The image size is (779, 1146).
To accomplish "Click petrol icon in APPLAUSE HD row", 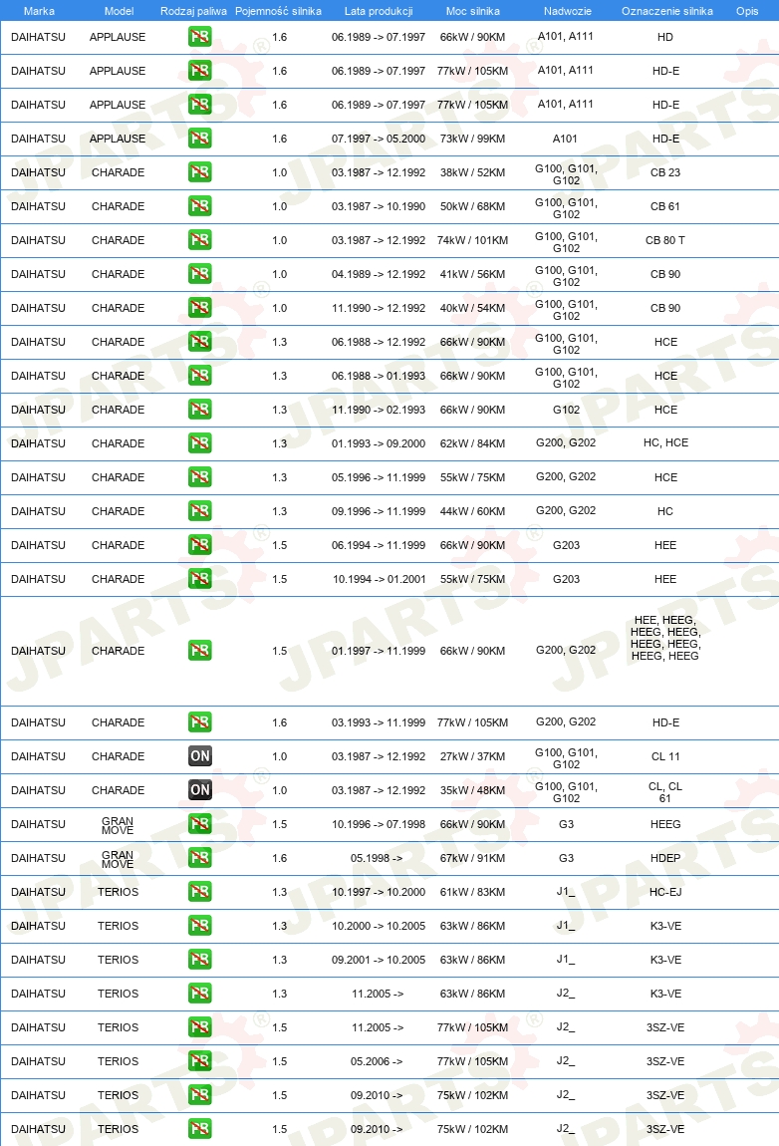I will (x=199, y=37).
